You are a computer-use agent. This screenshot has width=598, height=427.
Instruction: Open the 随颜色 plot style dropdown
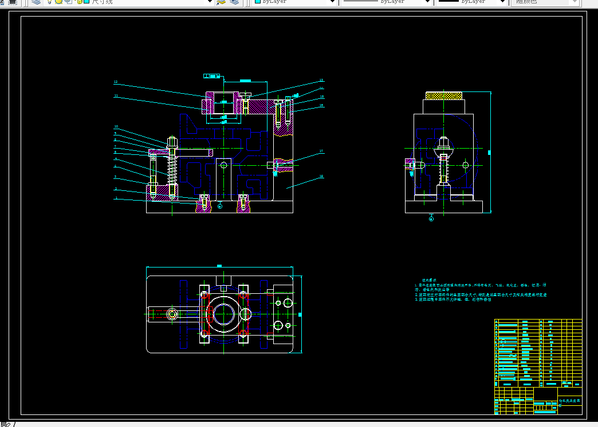575,2
